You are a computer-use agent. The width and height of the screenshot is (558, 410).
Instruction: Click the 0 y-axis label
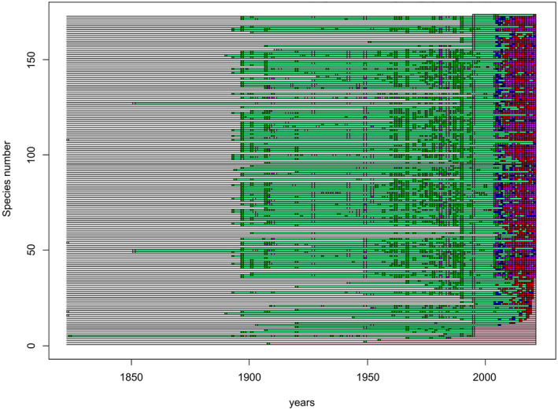(31, 346)
